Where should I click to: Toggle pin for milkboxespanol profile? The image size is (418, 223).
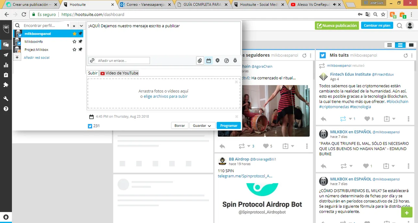click(x=80, y=33)
